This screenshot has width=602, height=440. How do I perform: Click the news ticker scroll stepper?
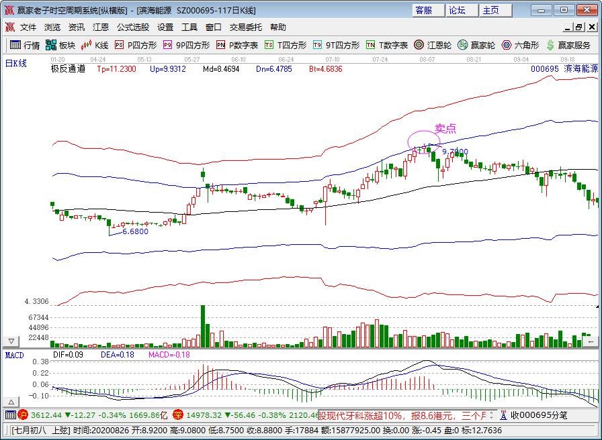pyautogui.click(x=491, y=415)
